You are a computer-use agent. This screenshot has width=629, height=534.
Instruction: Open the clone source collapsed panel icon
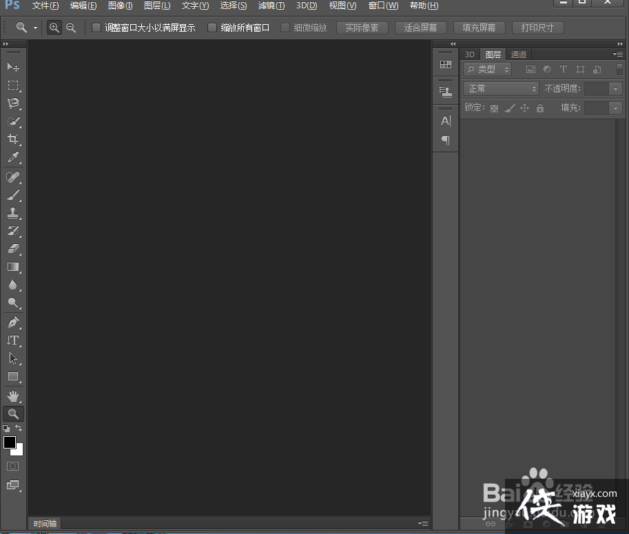click(x=446, y=92)
